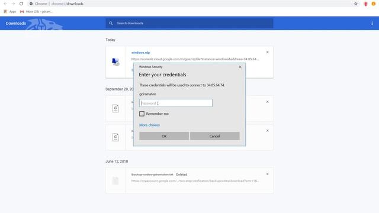Click the windows.rdp file icon
Viewport: 379px width, 213px height.
[x=115, y=62]
